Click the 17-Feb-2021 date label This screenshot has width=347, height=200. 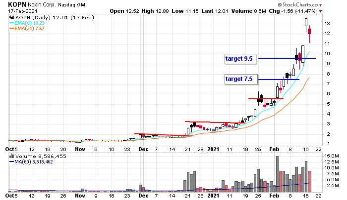23,11
